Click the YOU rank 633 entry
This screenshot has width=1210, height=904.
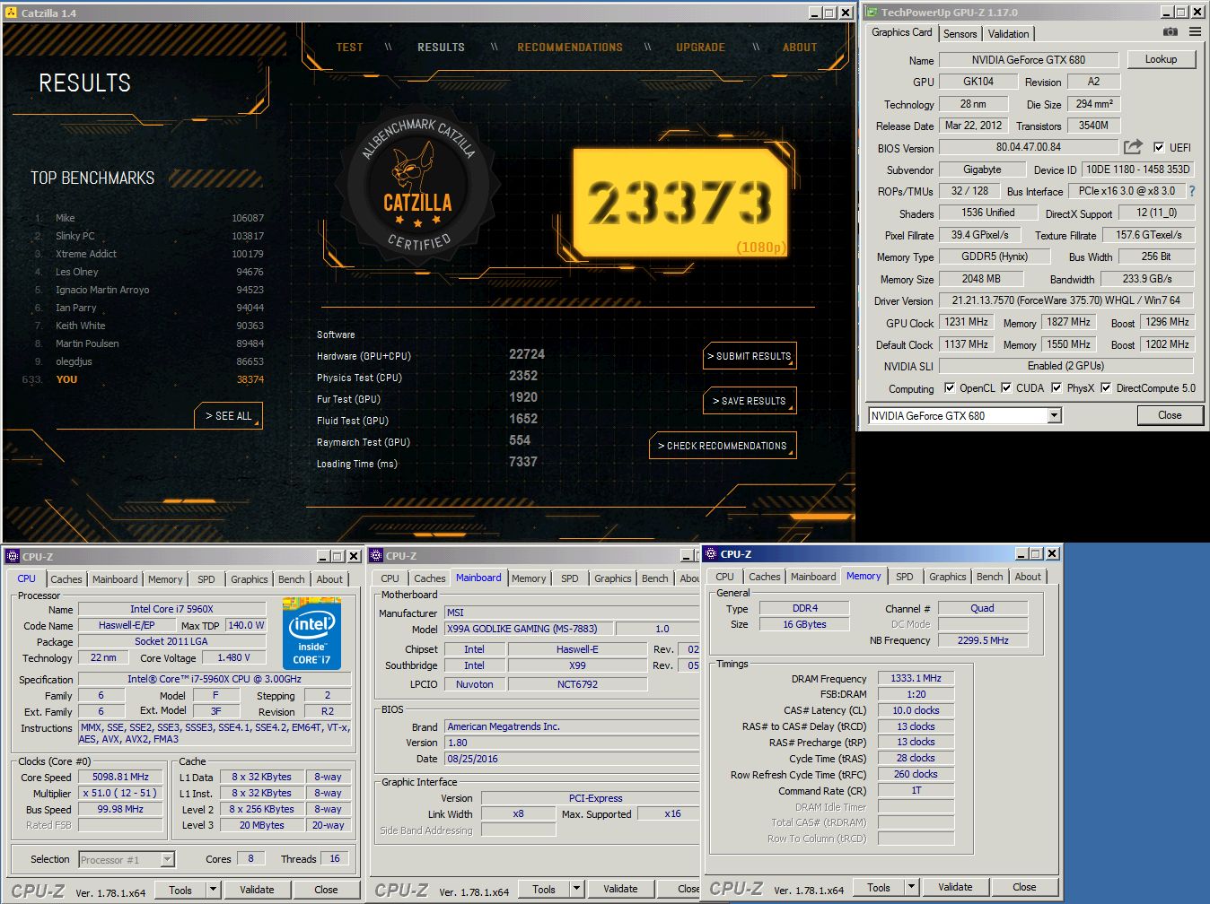pos(144,379)
